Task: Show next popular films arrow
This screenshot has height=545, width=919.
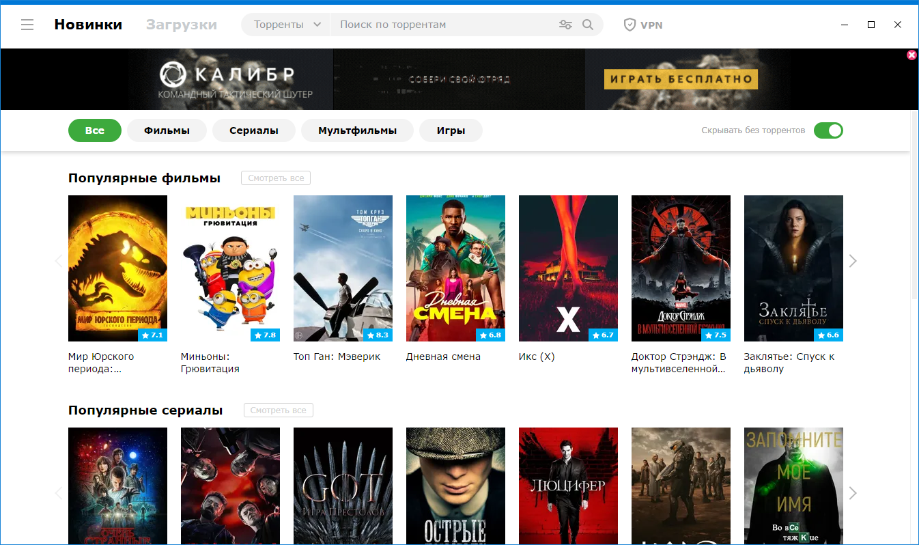Action: [x=852, y=261]
